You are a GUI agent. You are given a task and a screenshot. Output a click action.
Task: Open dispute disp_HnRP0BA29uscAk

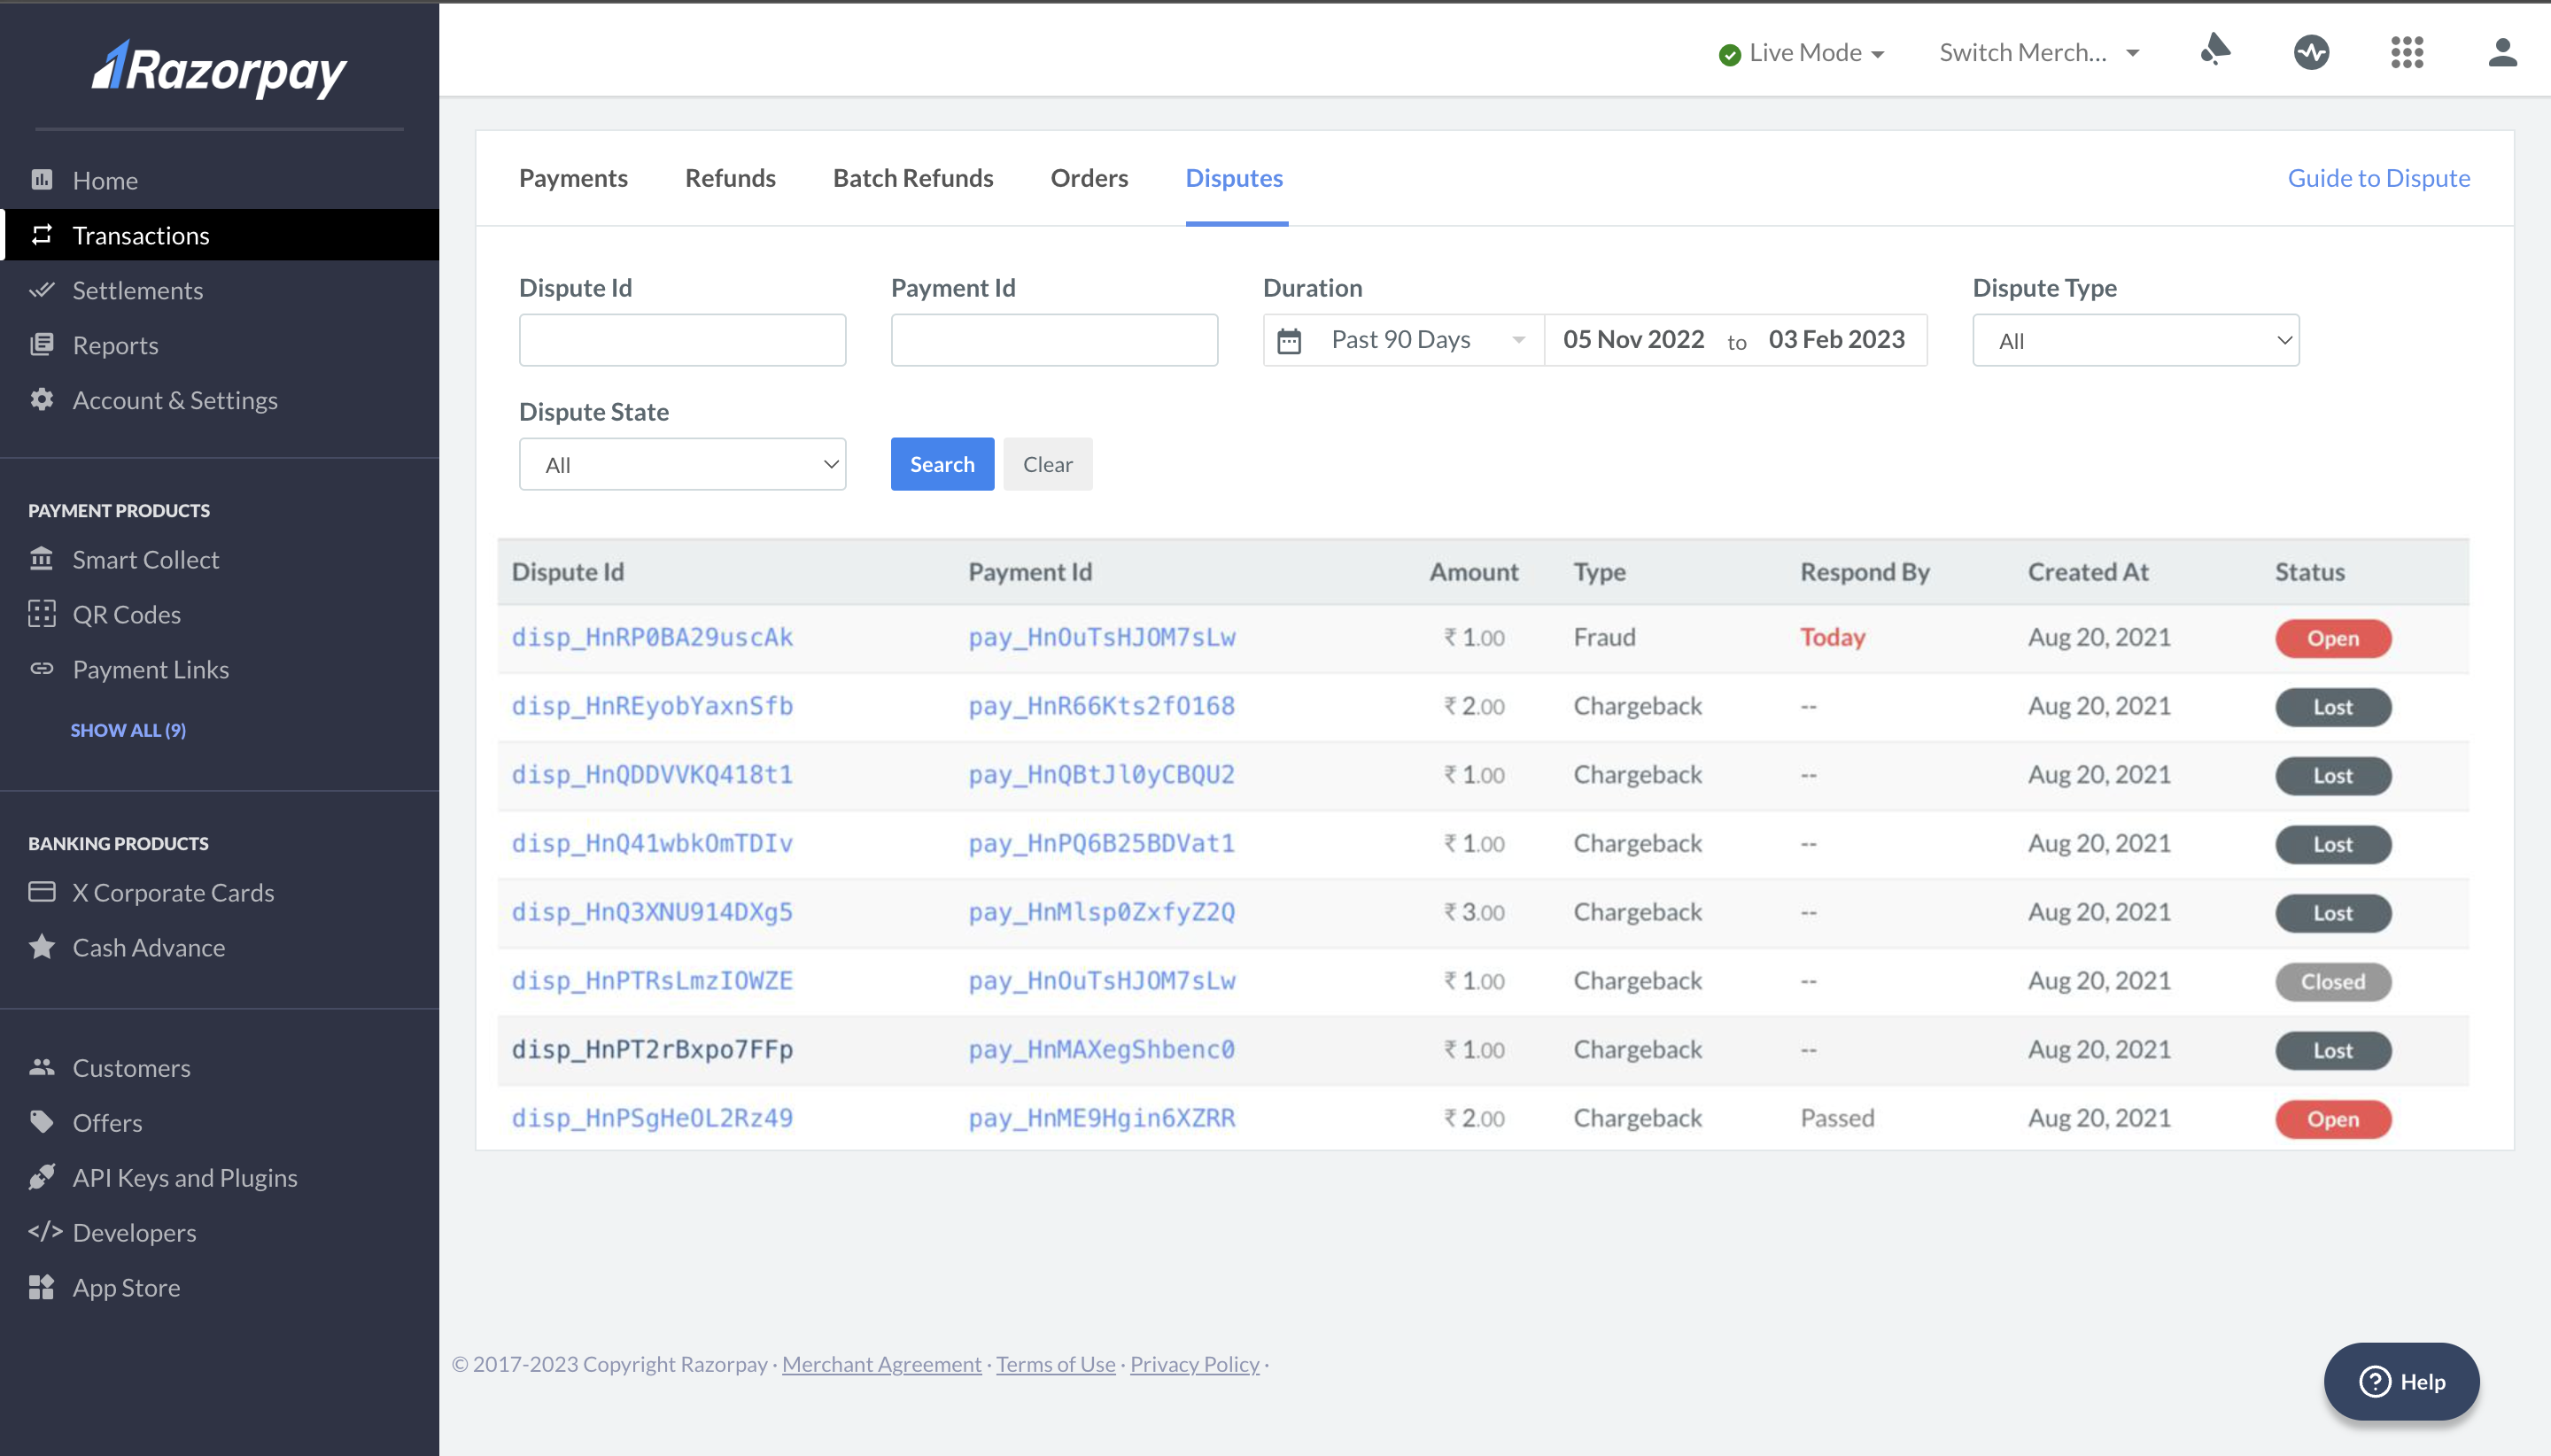coord(652,637)
